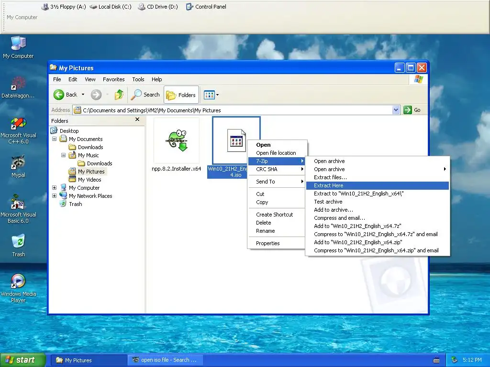Click the Start button
This screenshot has height=367, width=490.
coord(23,360)
